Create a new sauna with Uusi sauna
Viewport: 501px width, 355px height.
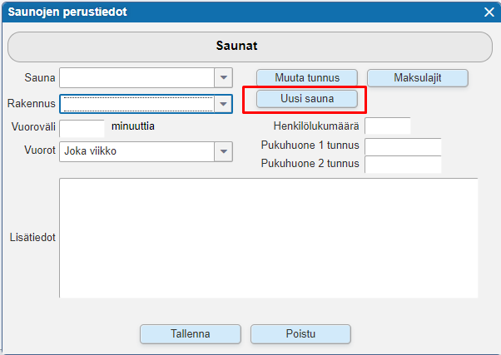[307, 99]
